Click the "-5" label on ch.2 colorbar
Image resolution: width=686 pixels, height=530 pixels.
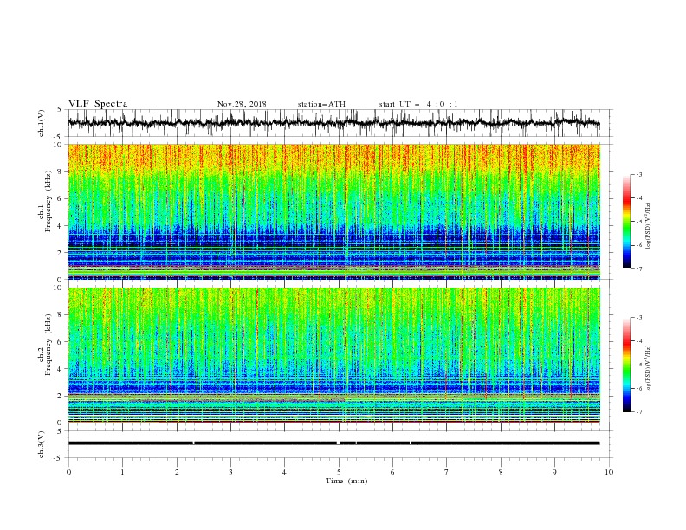(x=638, y=365)
